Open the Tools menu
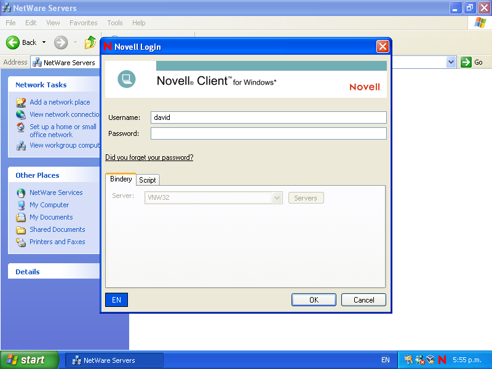492x369 pixels. point(115,23)
